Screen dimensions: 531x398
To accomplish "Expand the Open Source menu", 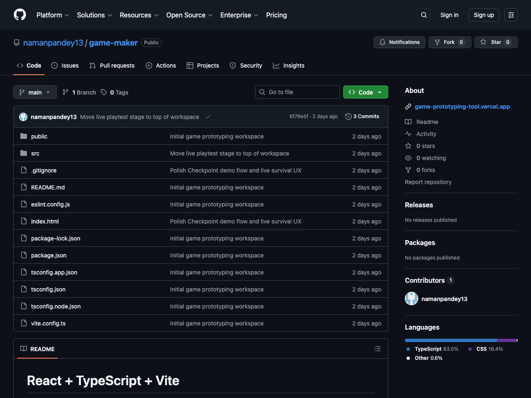I will coord(190,15).
